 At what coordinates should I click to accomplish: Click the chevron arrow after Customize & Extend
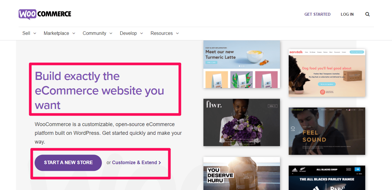[x=160, y=163]
